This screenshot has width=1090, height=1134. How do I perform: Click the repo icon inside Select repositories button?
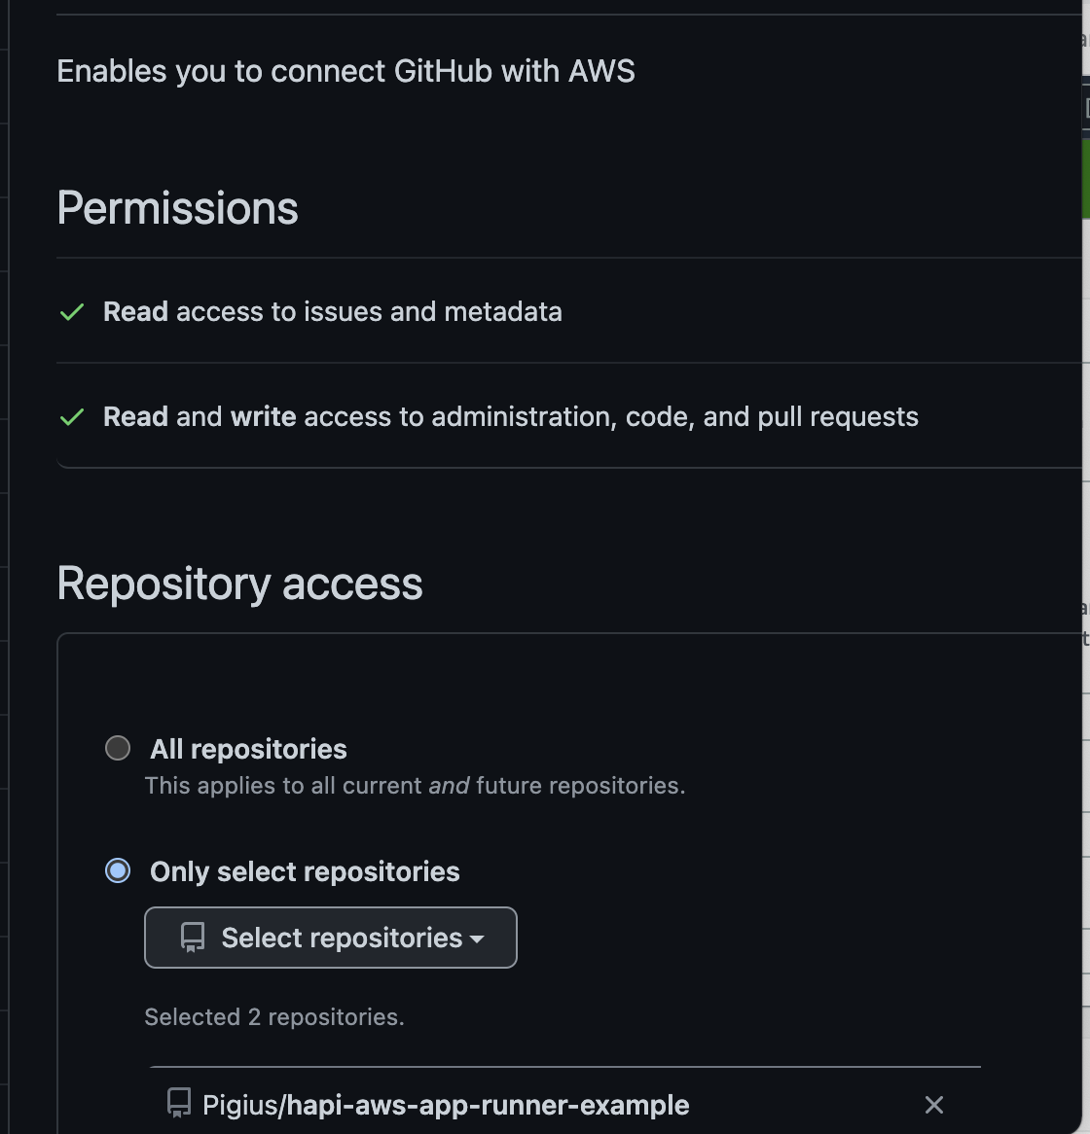(193, 938)
